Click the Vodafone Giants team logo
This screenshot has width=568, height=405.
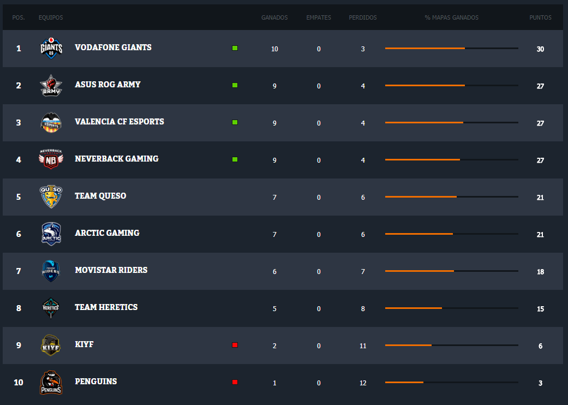click(51, 48)
